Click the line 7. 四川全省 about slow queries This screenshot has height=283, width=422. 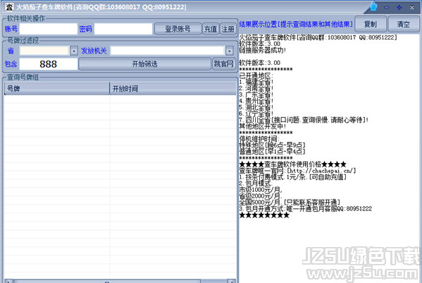pyautogui.click(x=304, y=120)
